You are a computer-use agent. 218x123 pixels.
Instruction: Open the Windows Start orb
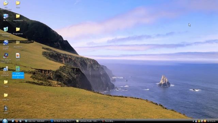click(5, 121)
